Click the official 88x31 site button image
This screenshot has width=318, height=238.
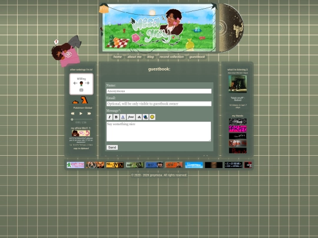[81, 133]
